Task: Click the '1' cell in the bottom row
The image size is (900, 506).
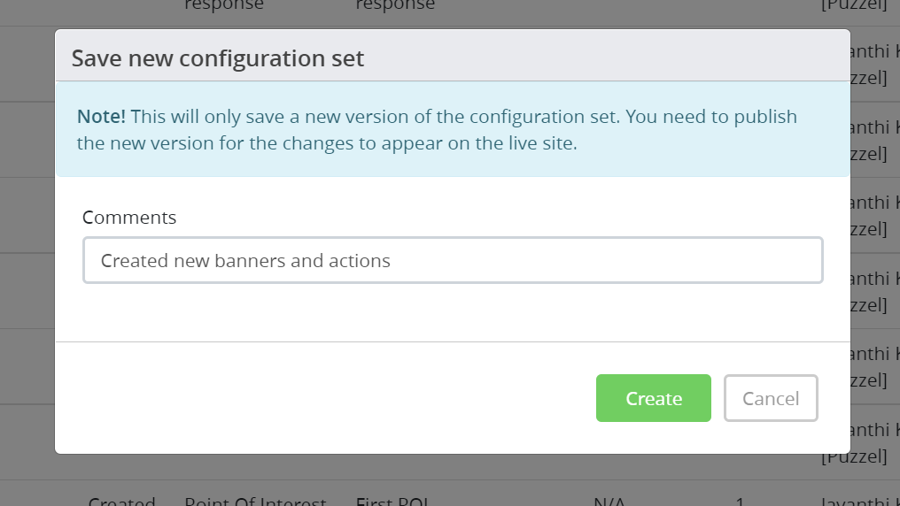Action: [740, 501]
